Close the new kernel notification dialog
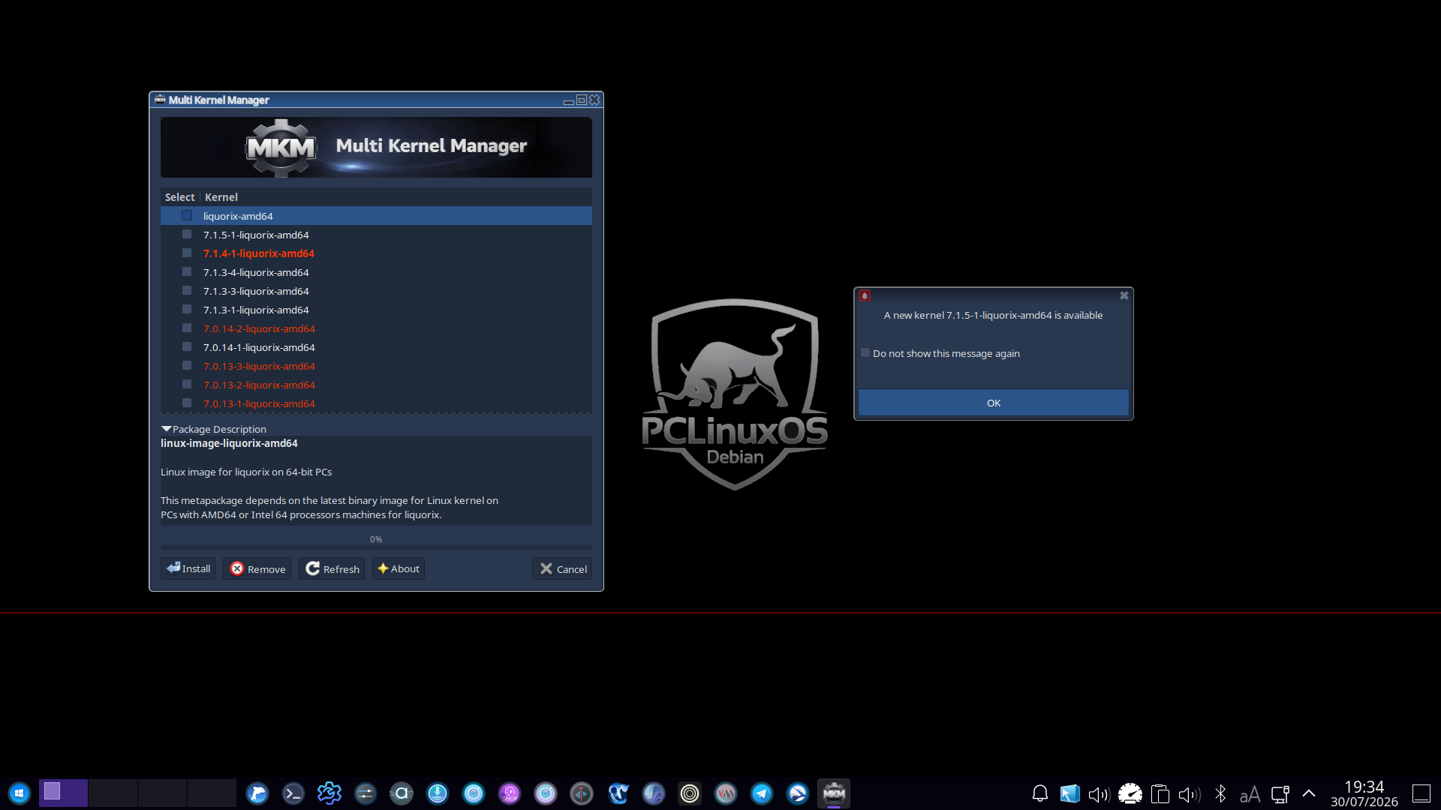This screenshot has width=1441, height=810. point(1124,295)
